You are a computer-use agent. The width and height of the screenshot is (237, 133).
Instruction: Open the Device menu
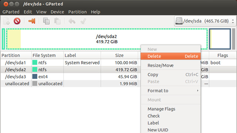[57, 12]
